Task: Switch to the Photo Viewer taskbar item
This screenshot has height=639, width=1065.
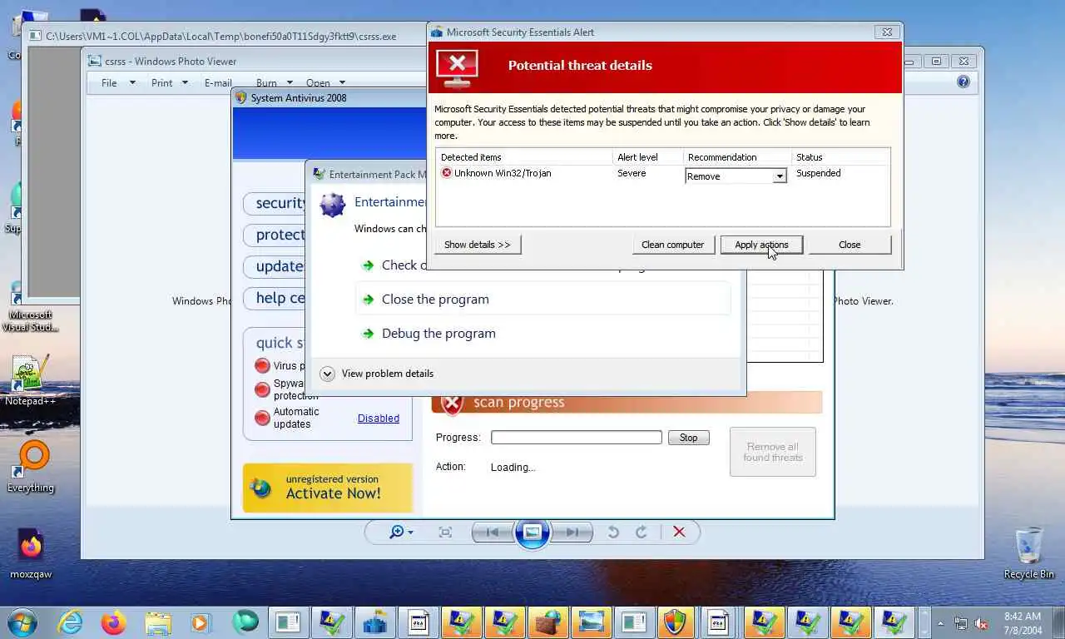Action: pos(591,622)
